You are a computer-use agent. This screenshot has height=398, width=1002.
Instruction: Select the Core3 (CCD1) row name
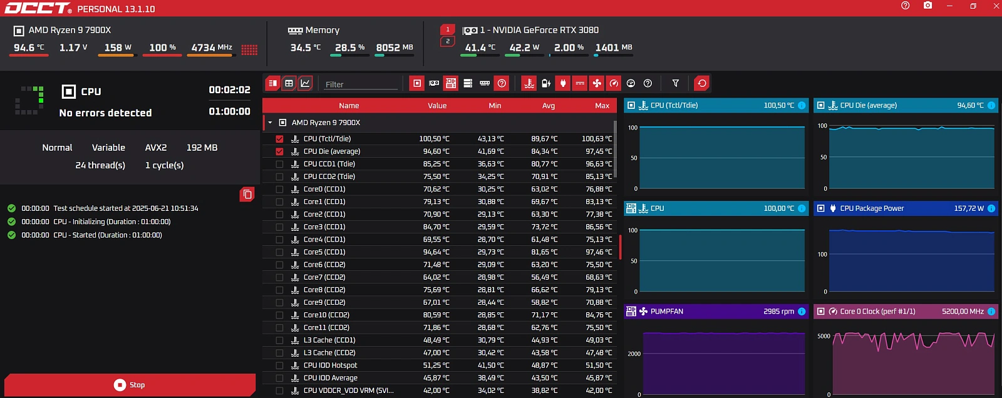coord(324,227)
